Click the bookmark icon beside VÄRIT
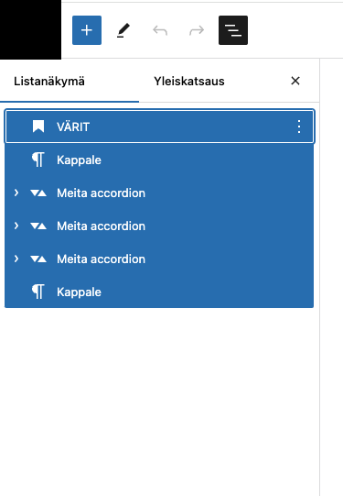The width and height of the screenshot is (343, 496). [x=38, y=127]
